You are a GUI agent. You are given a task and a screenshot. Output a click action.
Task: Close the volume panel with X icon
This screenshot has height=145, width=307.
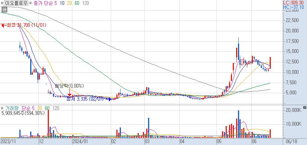pyautogui.click(x=304, y=107)
